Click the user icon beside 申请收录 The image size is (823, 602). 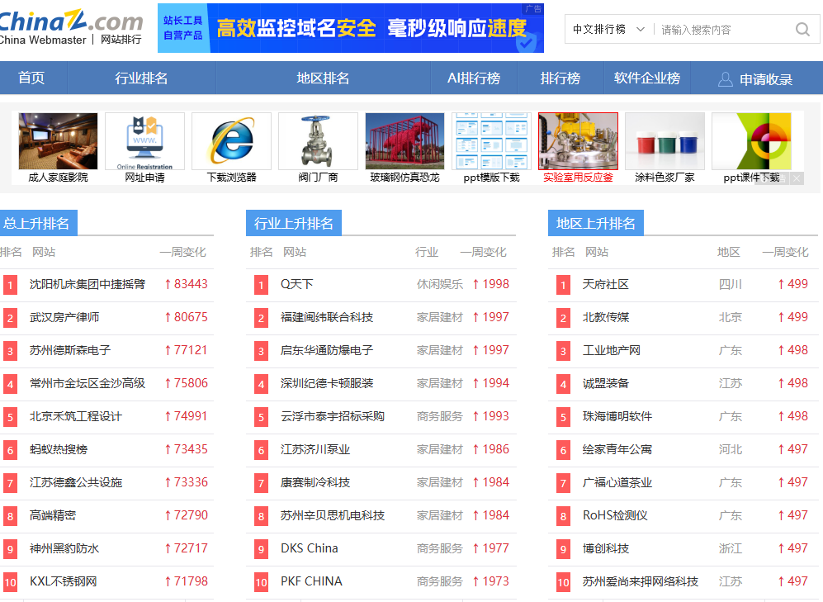click(725, 79)
